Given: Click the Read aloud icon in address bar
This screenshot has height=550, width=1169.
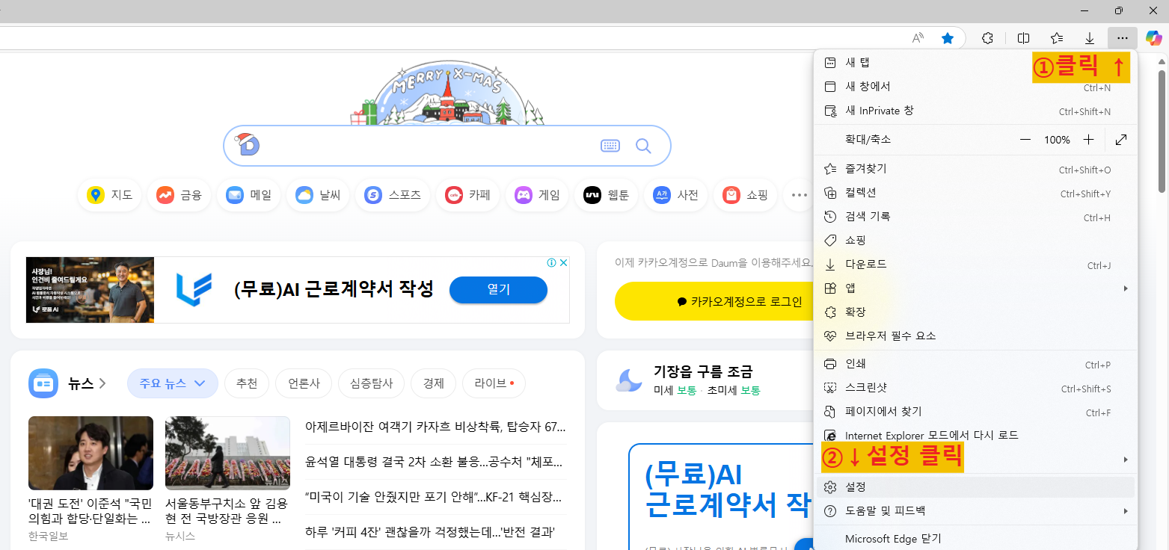Looking at the screenshot, I should [918, 38].
